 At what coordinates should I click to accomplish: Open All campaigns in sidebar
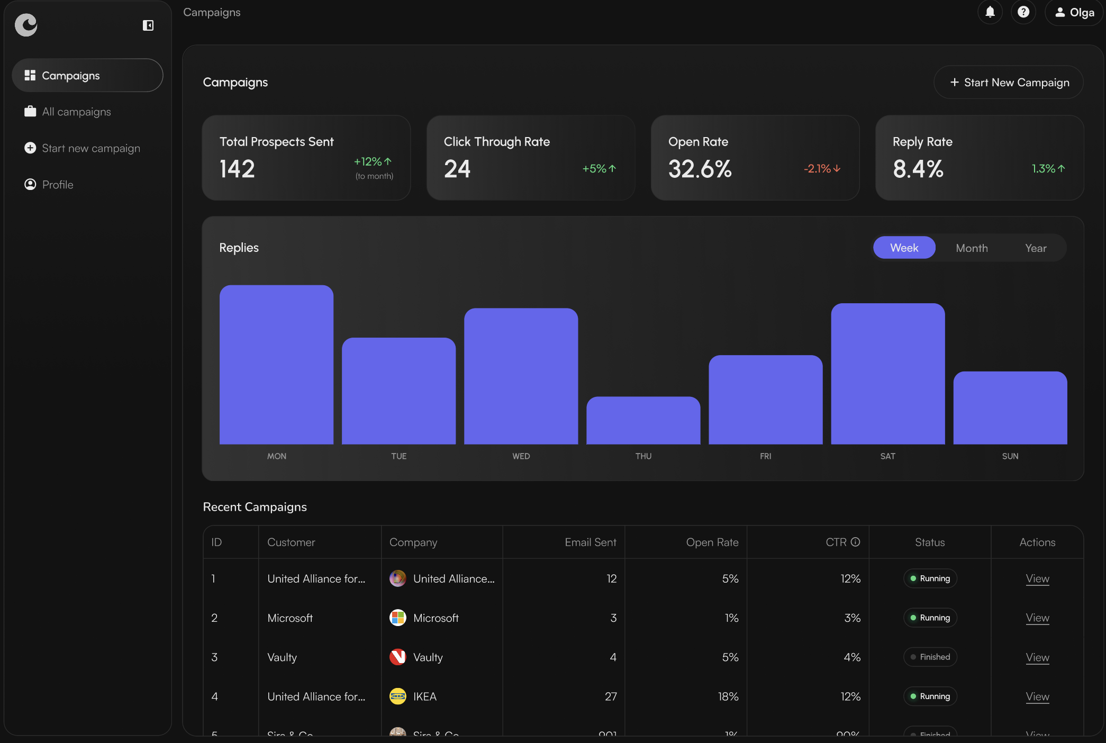(76, 112)
